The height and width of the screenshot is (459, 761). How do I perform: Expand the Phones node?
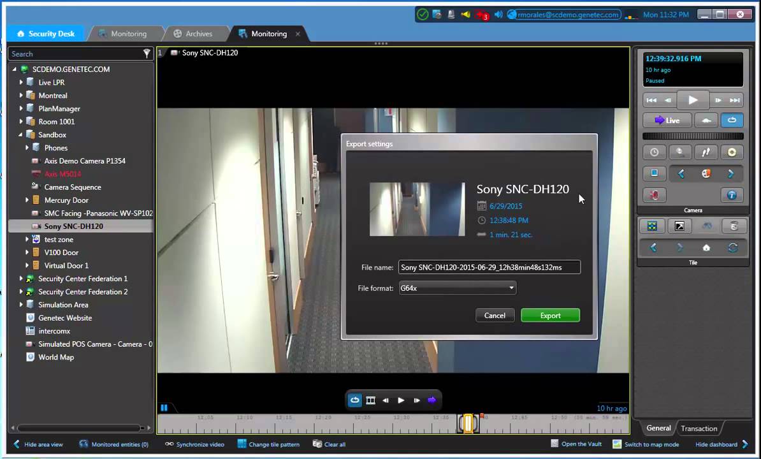[27, 147]
